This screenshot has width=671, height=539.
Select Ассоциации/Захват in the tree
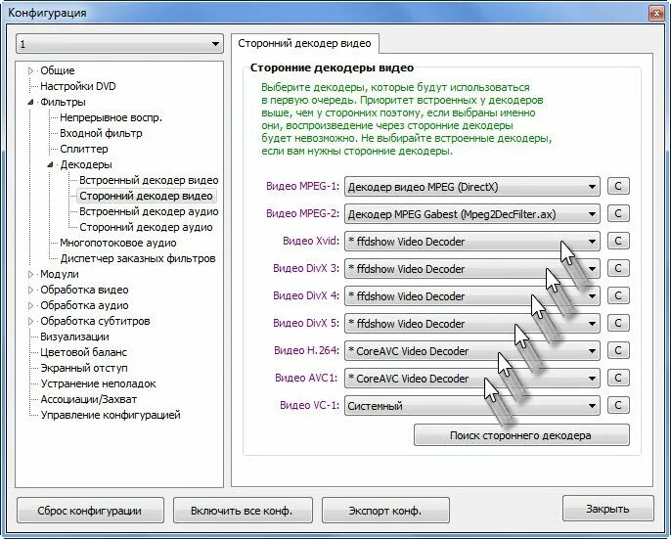tap(89, 399)
